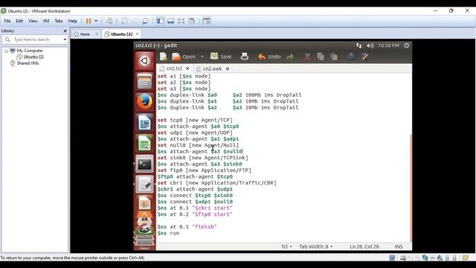Open the power options dropdown arrow
Screen dimensions: 476x268
point(96,21)
